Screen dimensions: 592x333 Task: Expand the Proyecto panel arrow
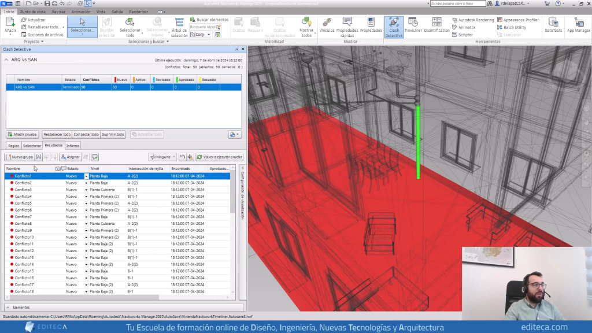[42, 42]
